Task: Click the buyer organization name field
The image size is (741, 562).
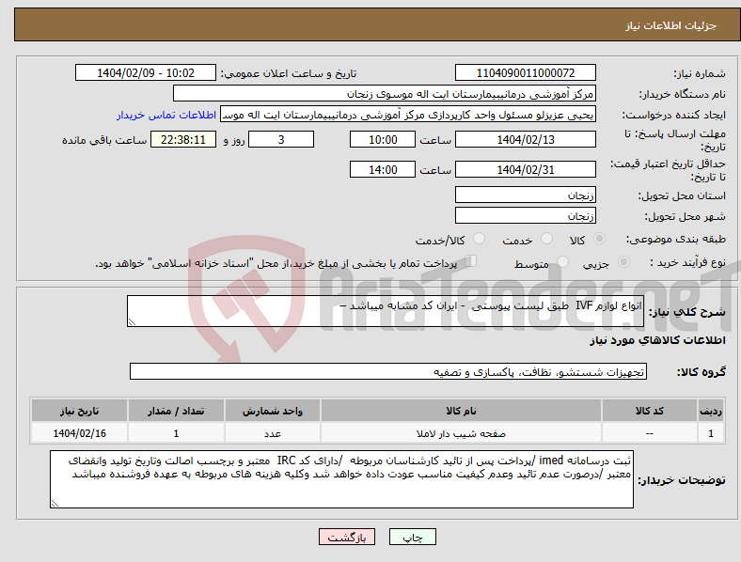Action: click(385, 93)
